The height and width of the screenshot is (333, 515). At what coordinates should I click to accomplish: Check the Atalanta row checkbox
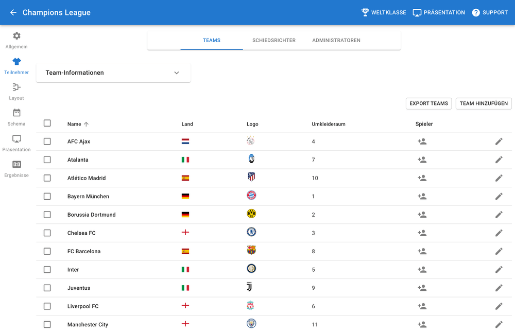47,160
